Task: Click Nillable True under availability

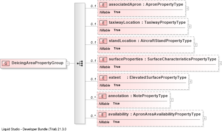Action: (x=109, y=122)
